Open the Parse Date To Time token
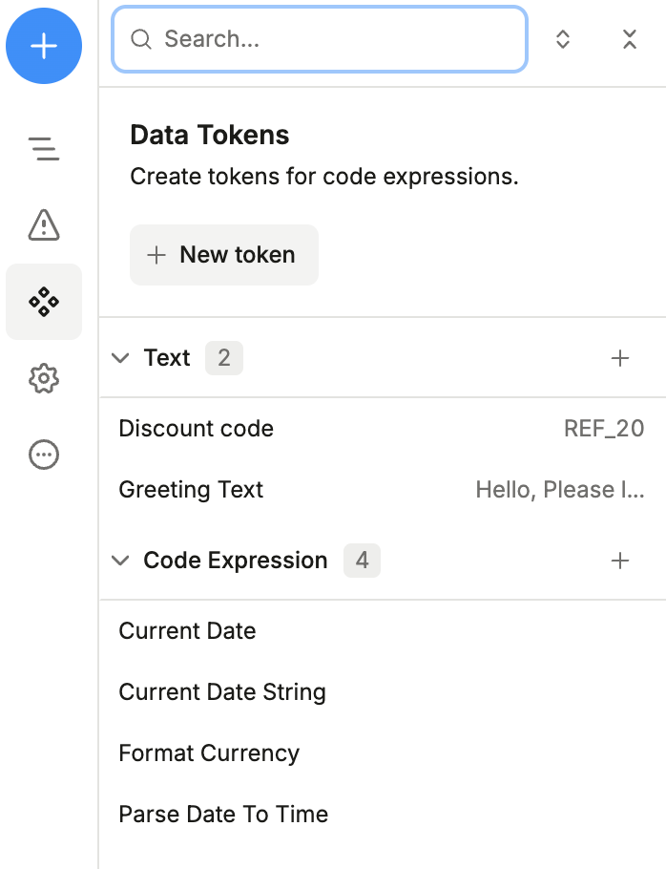 pyautogui.click(x=222, y=815)
